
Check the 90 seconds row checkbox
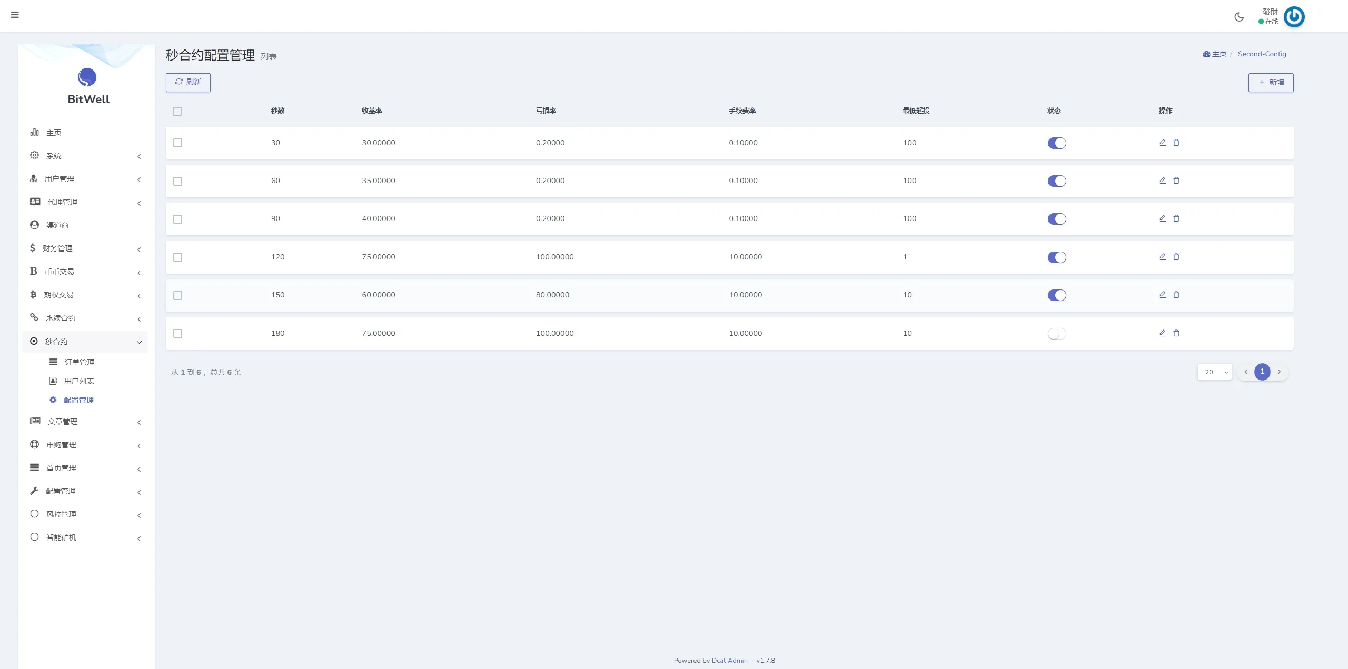[x=178, y=219]
